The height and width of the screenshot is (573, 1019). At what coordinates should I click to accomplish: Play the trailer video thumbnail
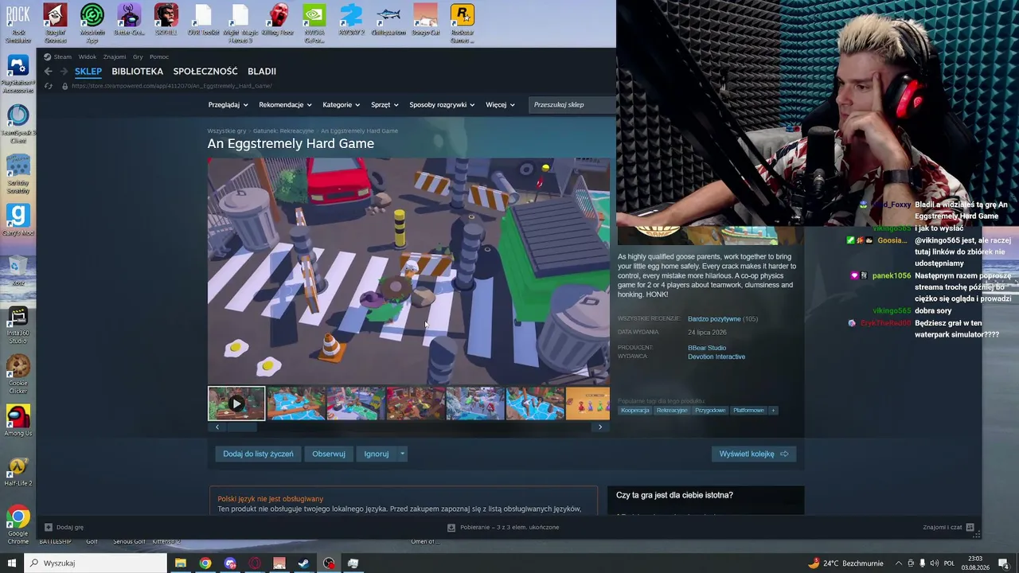pos(236,403)
